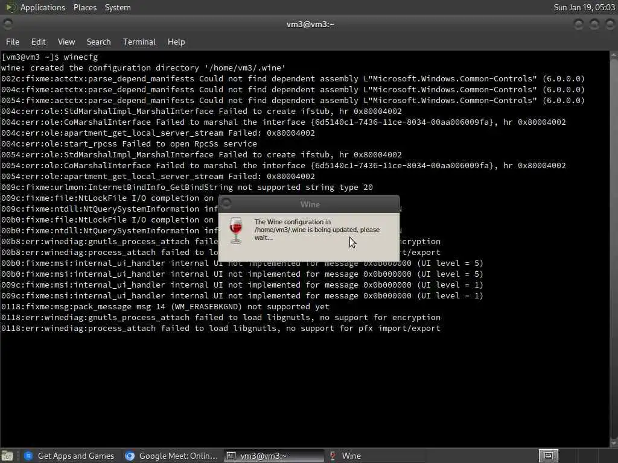Open the Terminal menu

(x=139, y=42)
